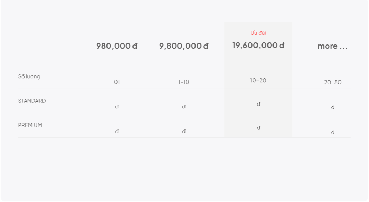
Task: Click the "1-10" quantity cell
Action: coord(184,82)
